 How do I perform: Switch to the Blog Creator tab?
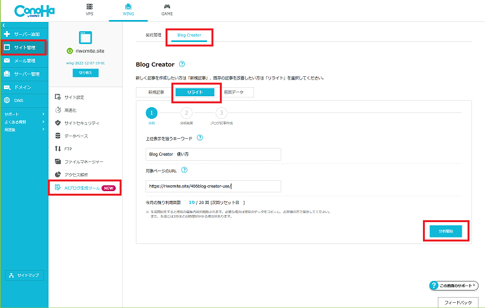(189, 36)
